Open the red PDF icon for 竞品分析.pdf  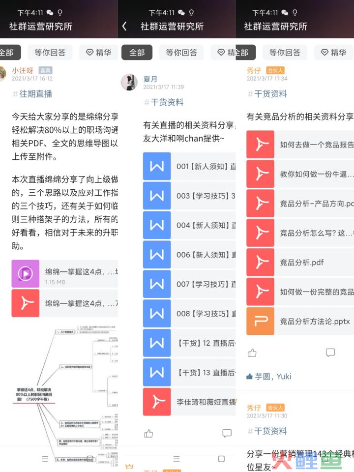point(260,262)
